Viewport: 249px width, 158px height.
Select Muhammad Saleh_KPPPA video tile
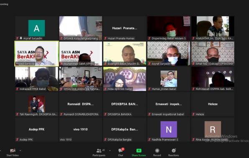point(81,54)
